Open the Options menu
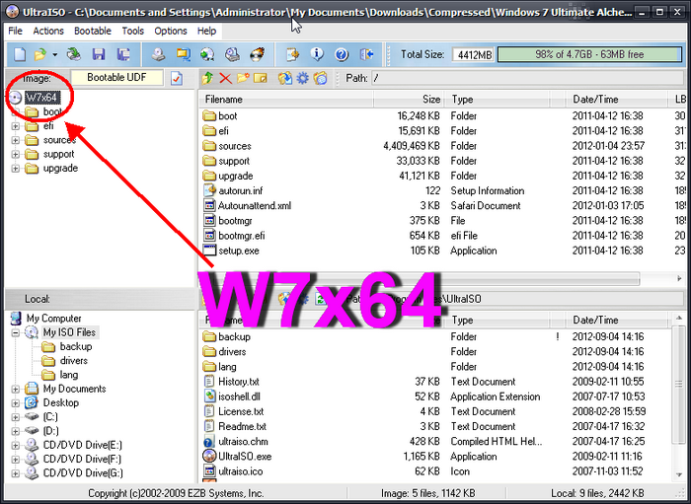691x504 pixels. point(171,31)
